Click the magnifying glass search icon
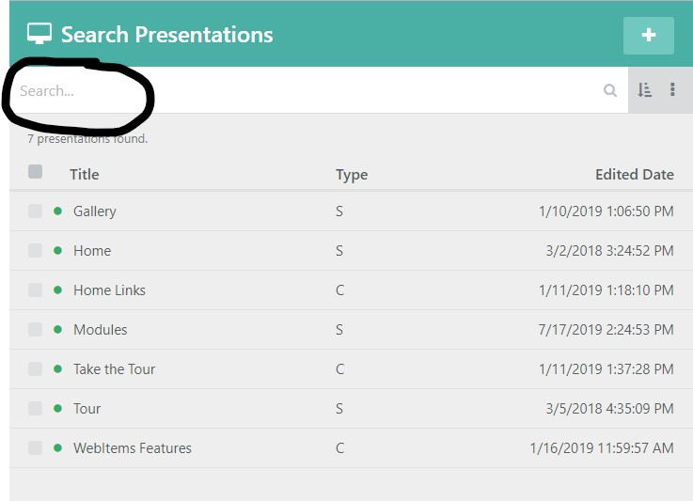This screenshot has height=501, width=693. click(610, 90)
